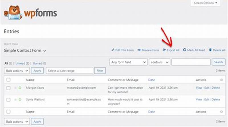Show the Starred entries filter

39,63
